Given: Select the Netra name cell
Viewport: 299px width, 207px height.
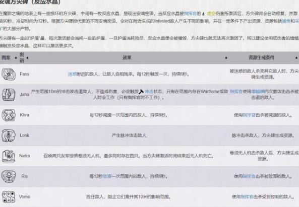Looking at the screenshot, I should (x=24, y=156).
